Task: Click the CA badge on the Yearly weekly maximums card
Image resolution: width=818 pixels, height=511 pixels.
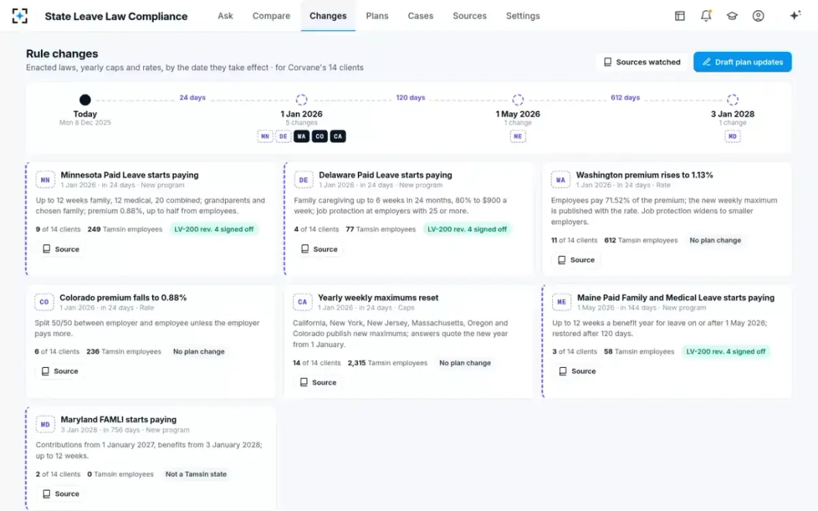Action: [303, 302]
